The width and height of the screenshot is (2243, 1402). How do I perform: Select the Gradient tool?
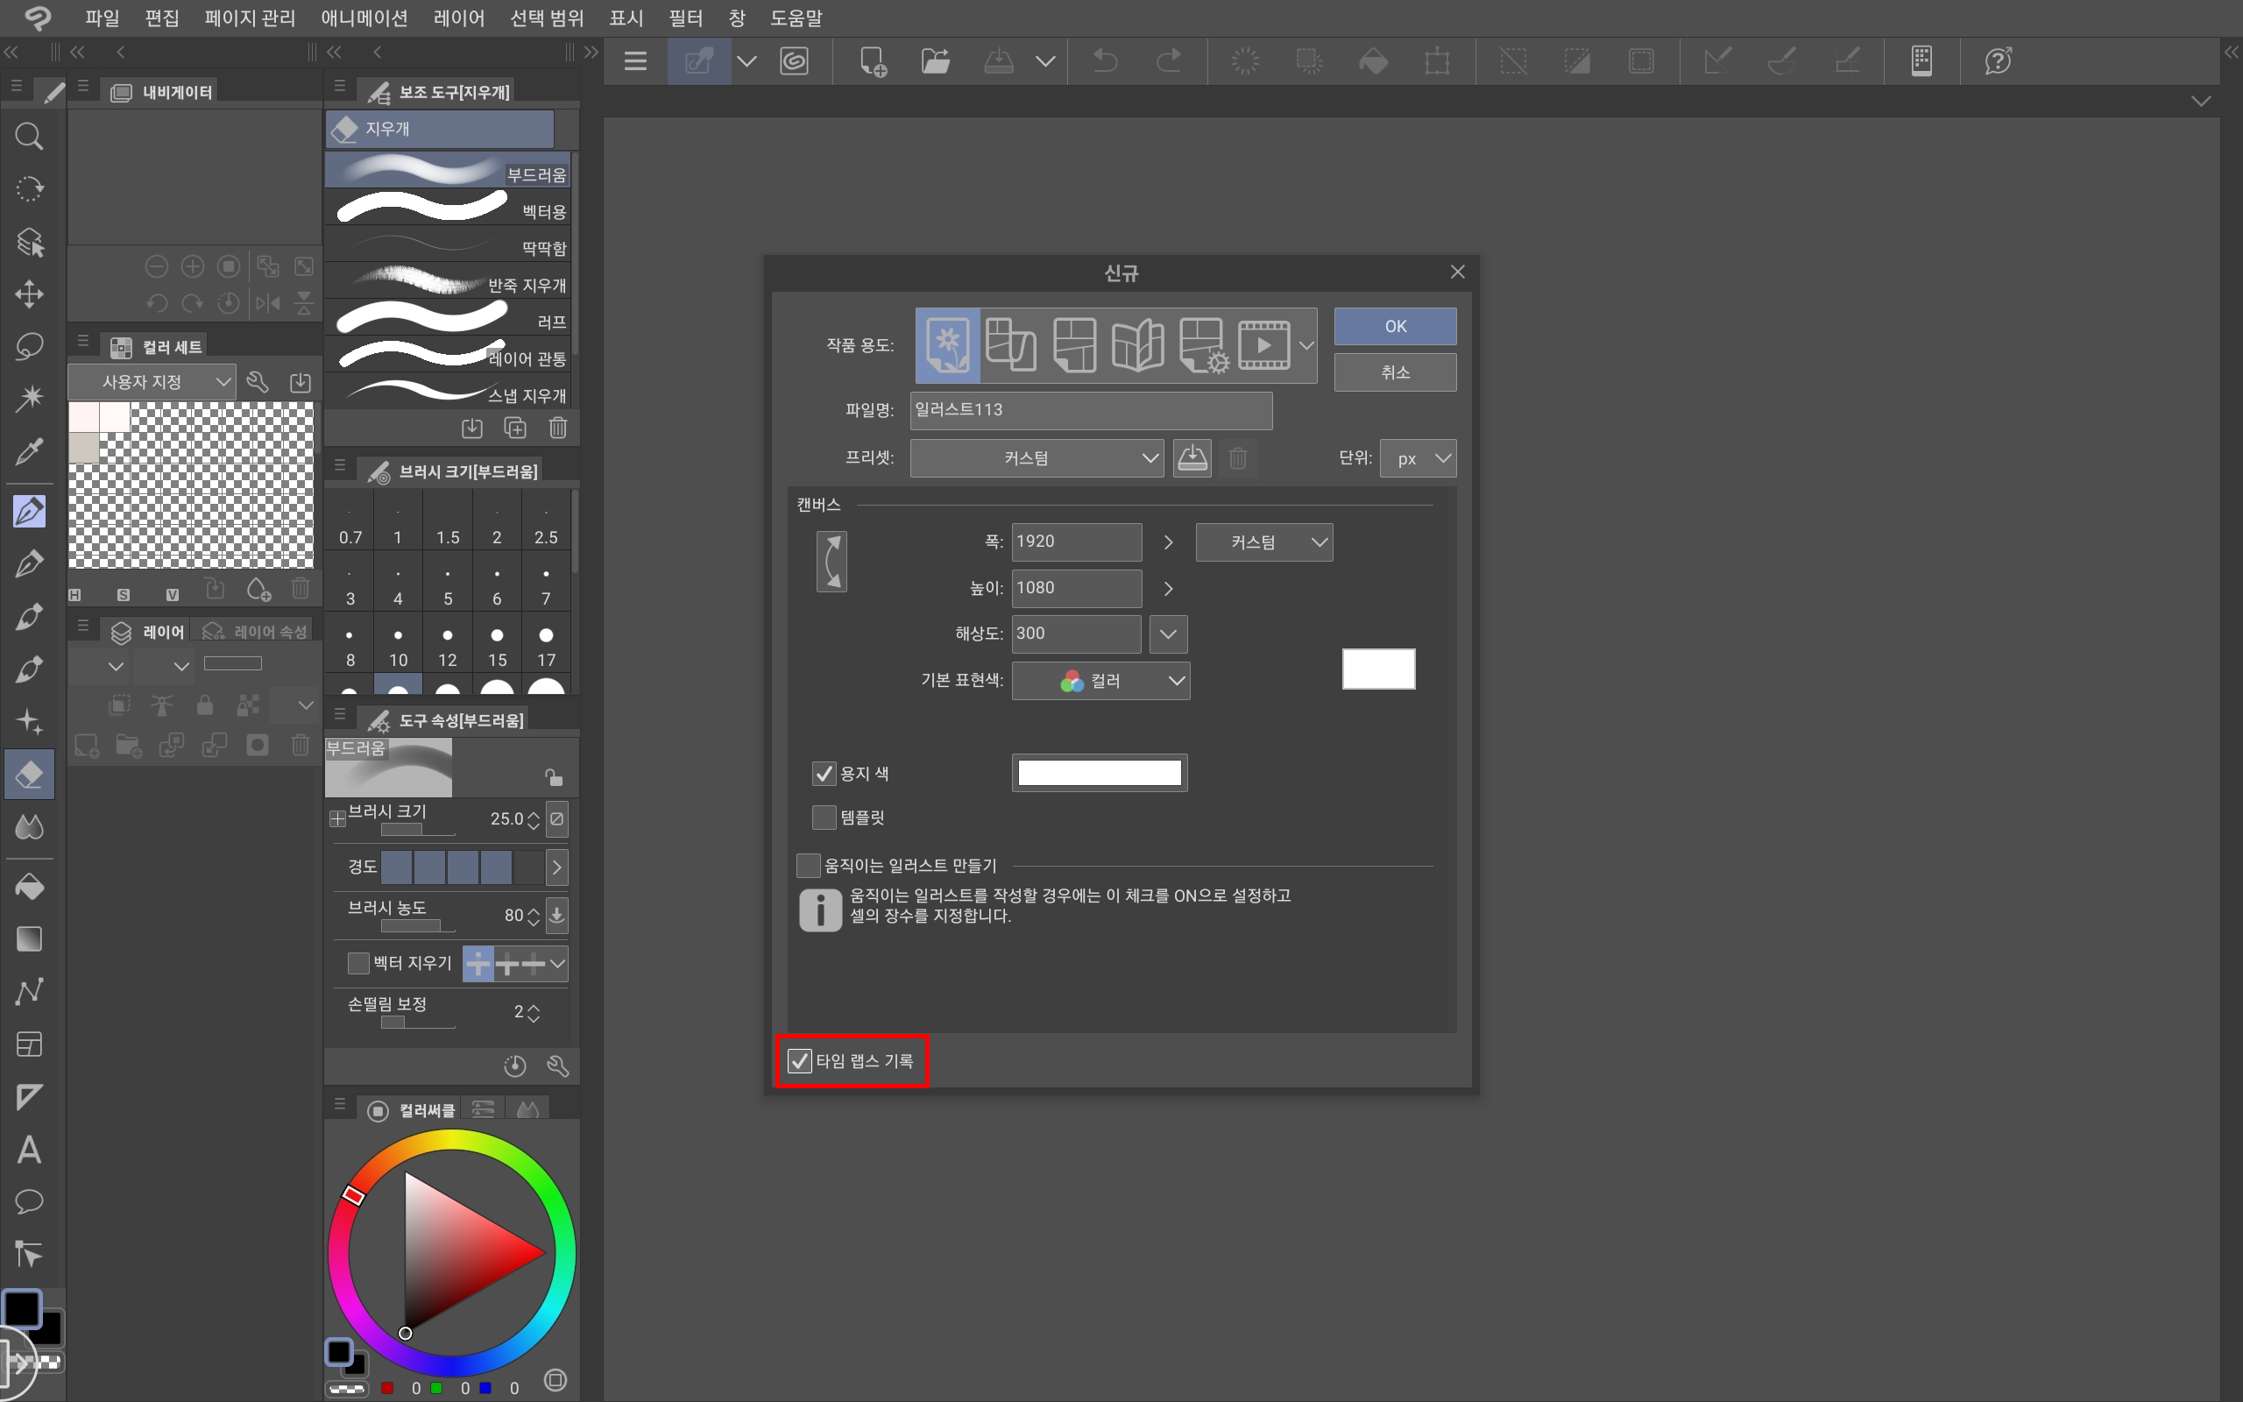(x=30, y=939)
